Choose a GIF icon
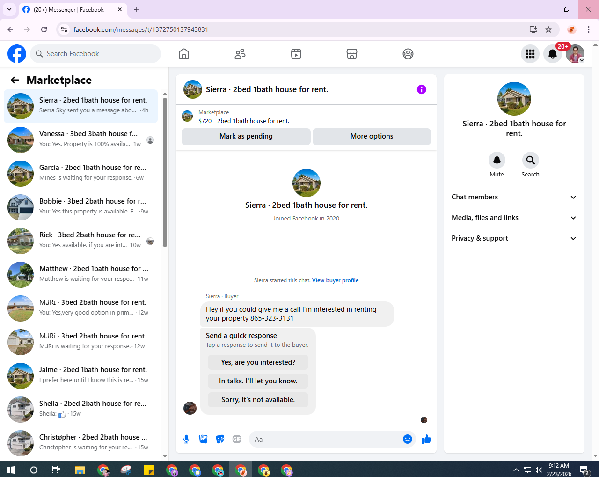This screenshot has height=477, width=599. pyautogui.click(x=237, y=439)
